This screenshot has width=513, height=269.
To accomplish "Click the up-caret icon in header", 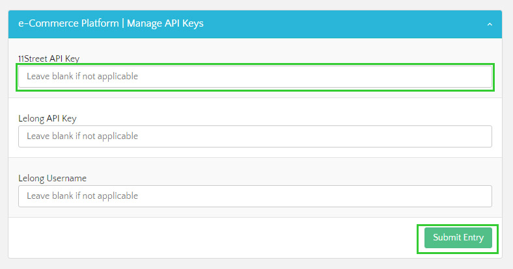I will tap(490, 24).
